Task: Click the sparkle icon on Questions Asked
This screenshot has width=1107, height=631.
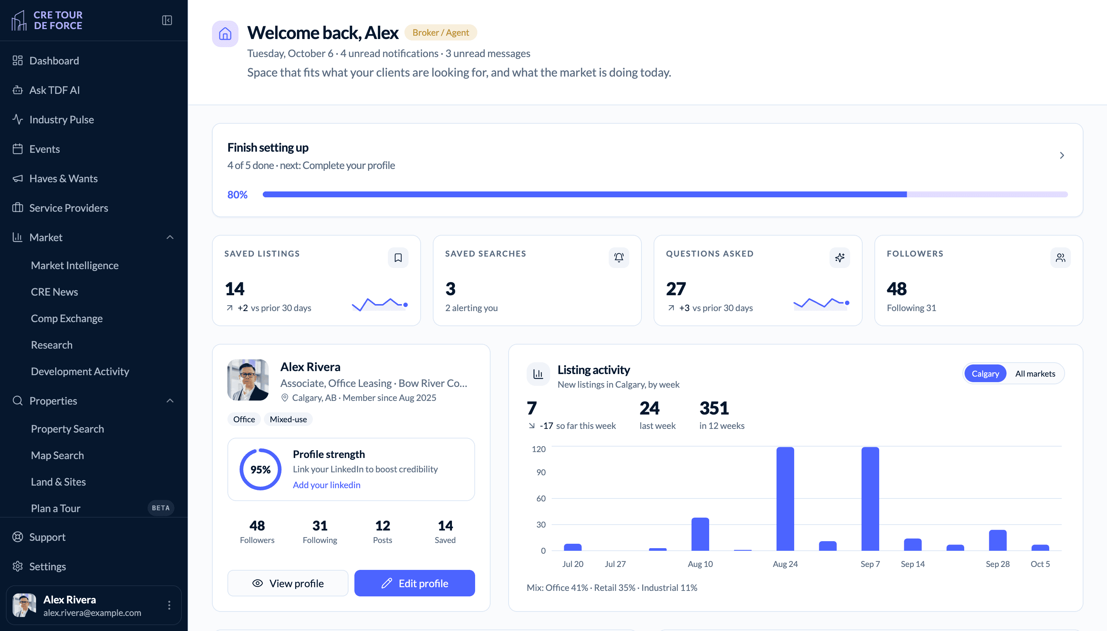Action: pos(840,258)
